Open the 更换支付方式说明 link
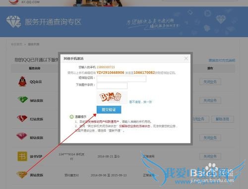 pos(222,60)
